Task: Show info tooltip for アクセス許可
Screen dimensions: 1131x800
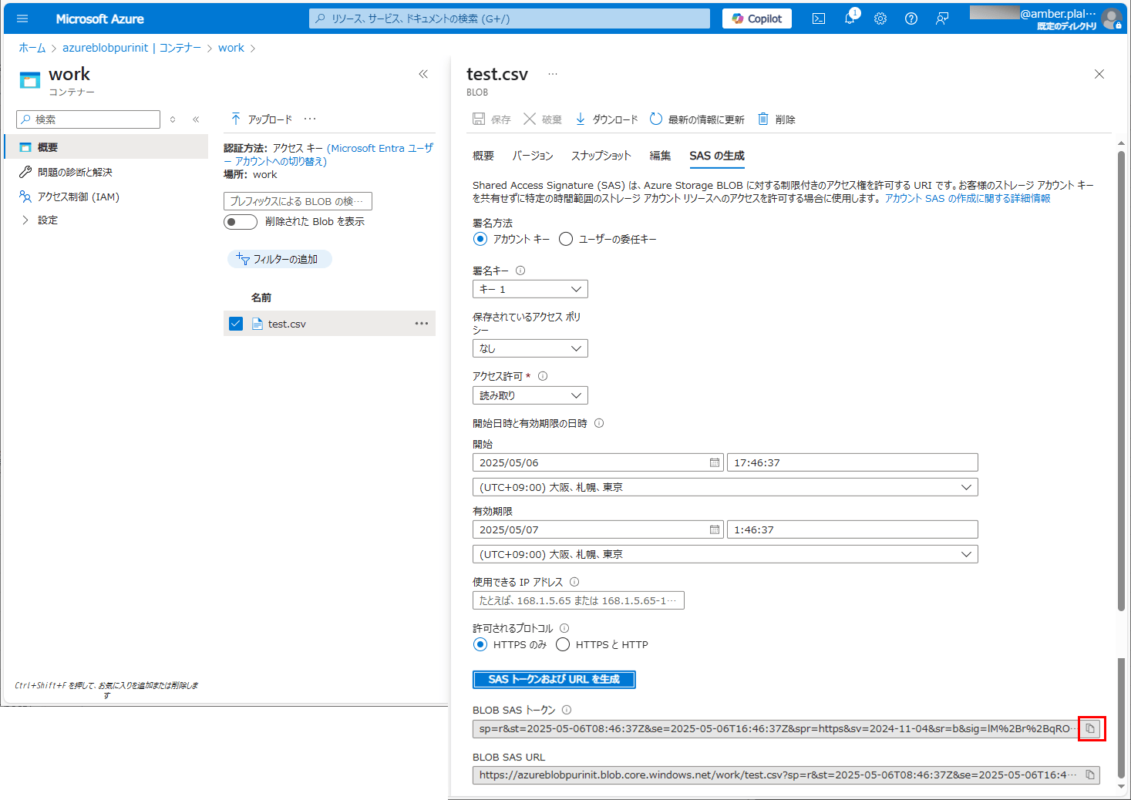Action: click(543, 376)
